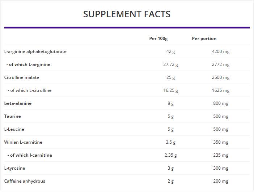Select the L-tyrosine ingredient label
The height and width of the screenshot is (192, 254).
pyautogui.click(x=14, y=168)
